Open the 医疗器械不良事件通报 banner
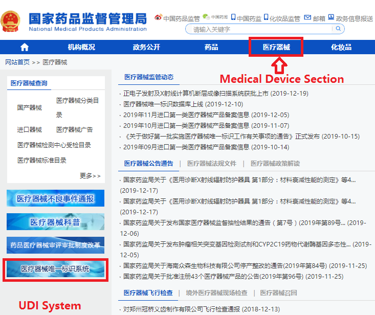375x315 pixels. coord(55,198)
